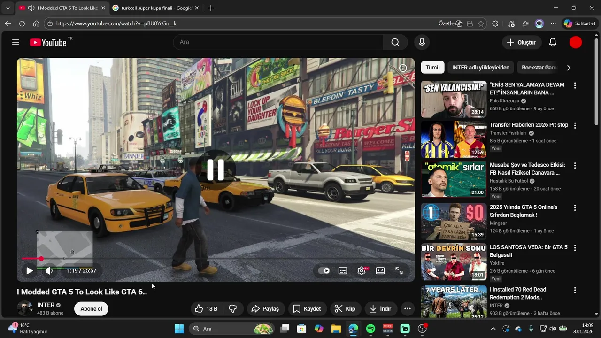This screenshot has height=338, width=601.
Task: Open the favorites list icon
Action: 525,23
